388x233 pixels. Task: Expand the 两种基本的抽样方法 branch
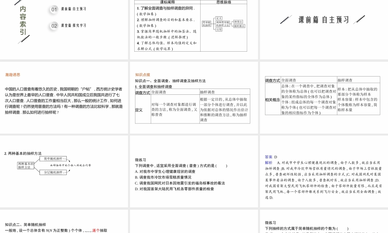pos(26,165)
